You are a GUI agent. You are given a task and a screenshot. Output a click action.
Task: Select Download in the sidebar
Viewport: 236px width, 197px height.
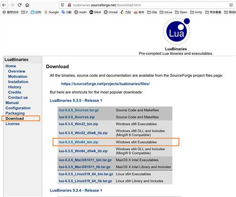click(15, 118)
